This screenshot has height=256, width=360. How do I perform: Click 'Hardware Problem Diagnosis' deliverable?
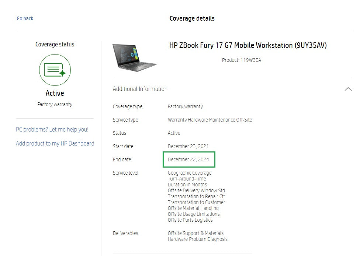(x=197, y=239)
